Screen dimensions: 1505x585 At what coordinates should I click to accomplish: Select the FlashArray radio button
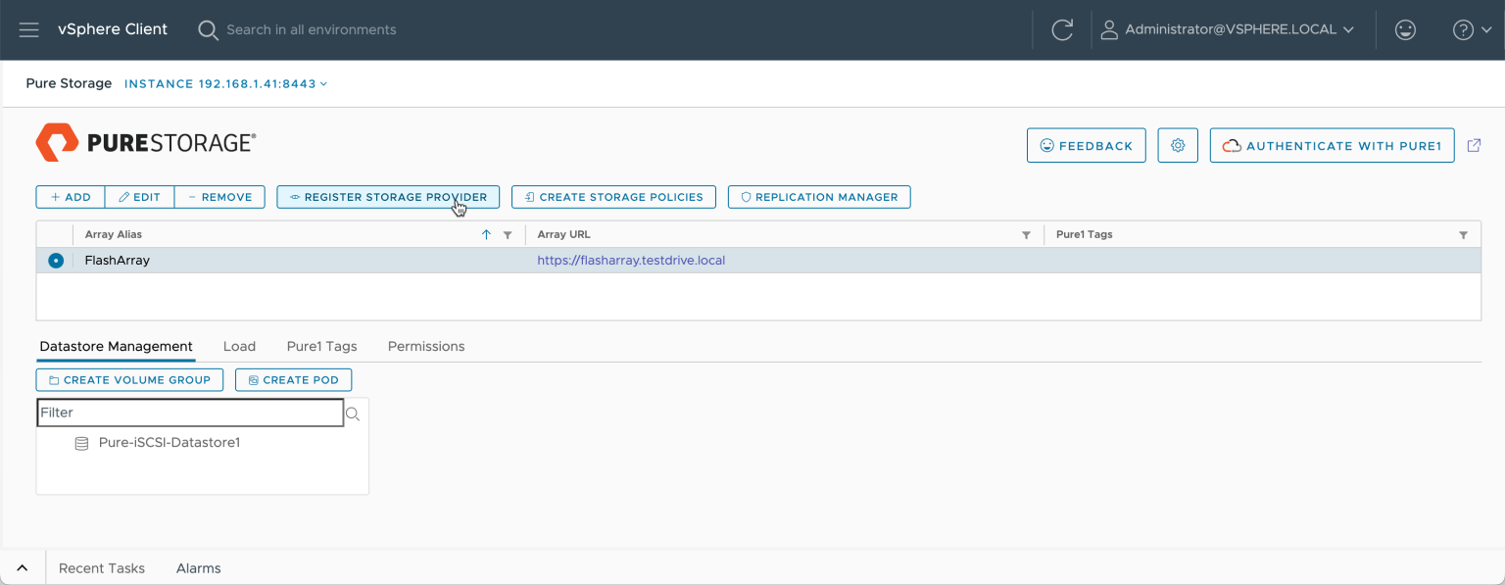point(56,261)
